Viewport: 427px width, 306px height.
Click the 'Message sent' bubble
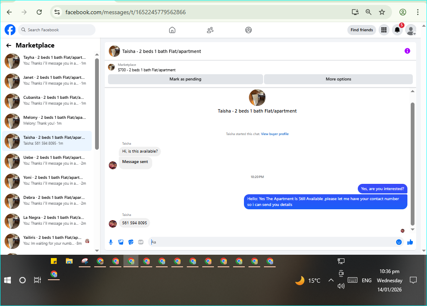pos(136,163)
